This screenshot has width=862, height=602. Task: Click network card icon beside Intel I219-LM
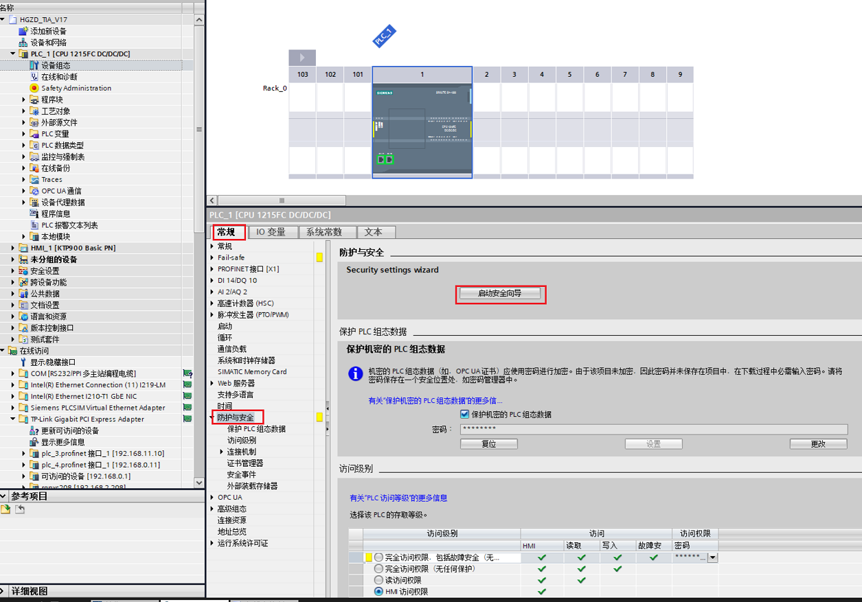click(x=188, y=385)
